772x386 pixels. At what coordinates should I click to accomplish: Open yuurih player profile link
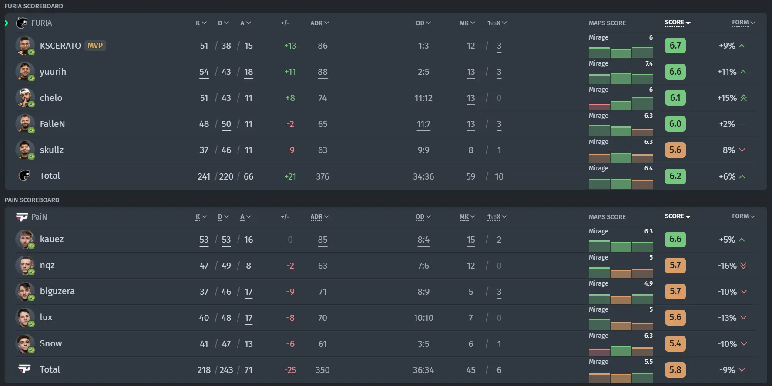tap(53, 72)
